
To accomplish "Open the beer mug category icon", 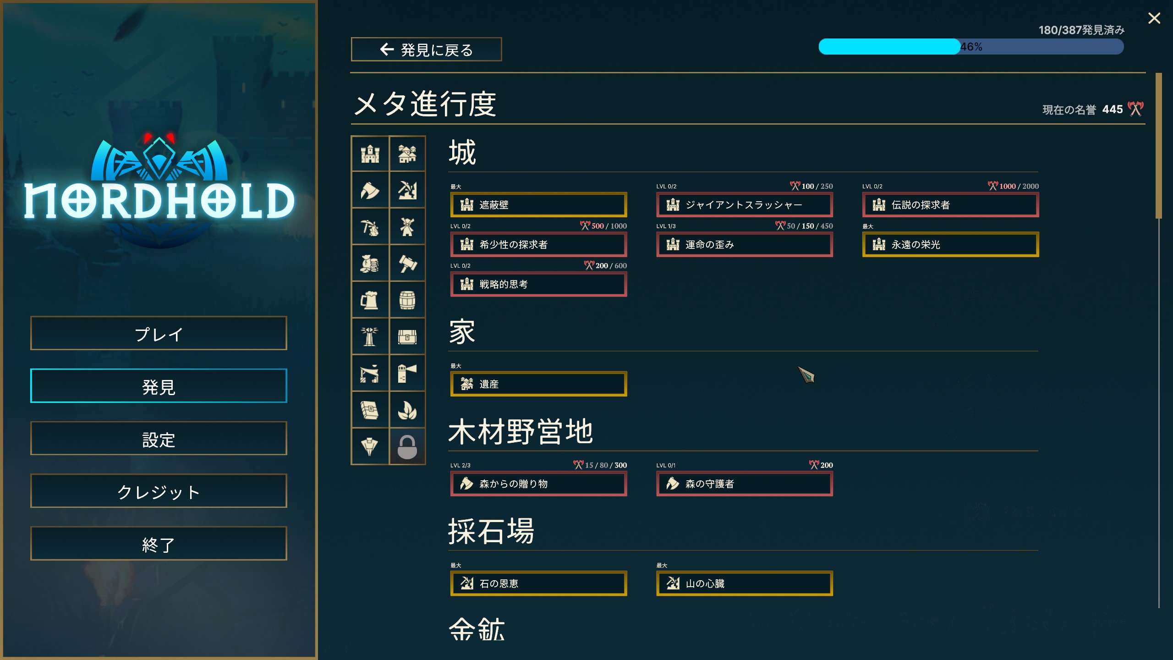I will [x=370, y=300].
